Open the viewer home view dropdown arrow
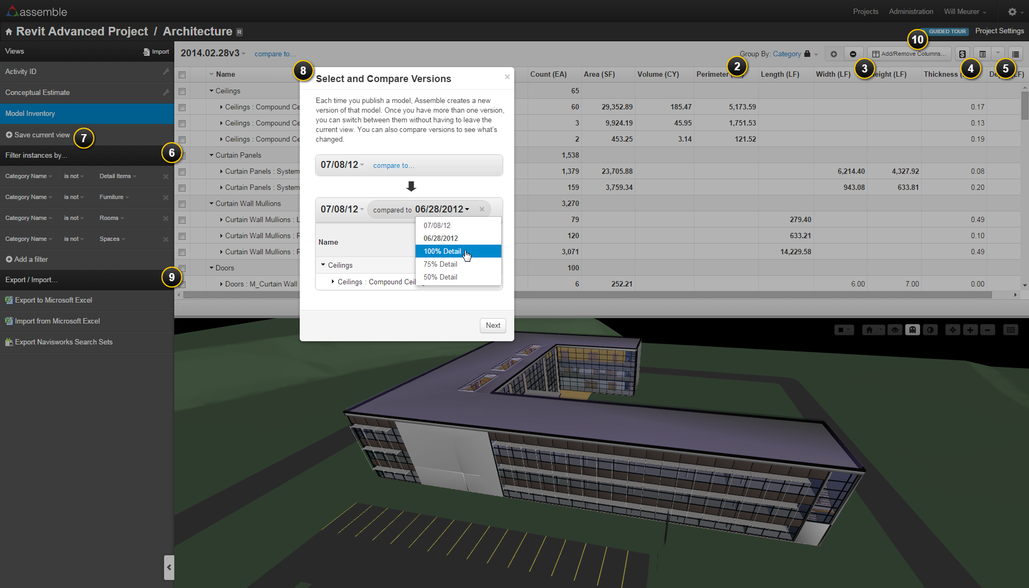 [x=880, y=330]
